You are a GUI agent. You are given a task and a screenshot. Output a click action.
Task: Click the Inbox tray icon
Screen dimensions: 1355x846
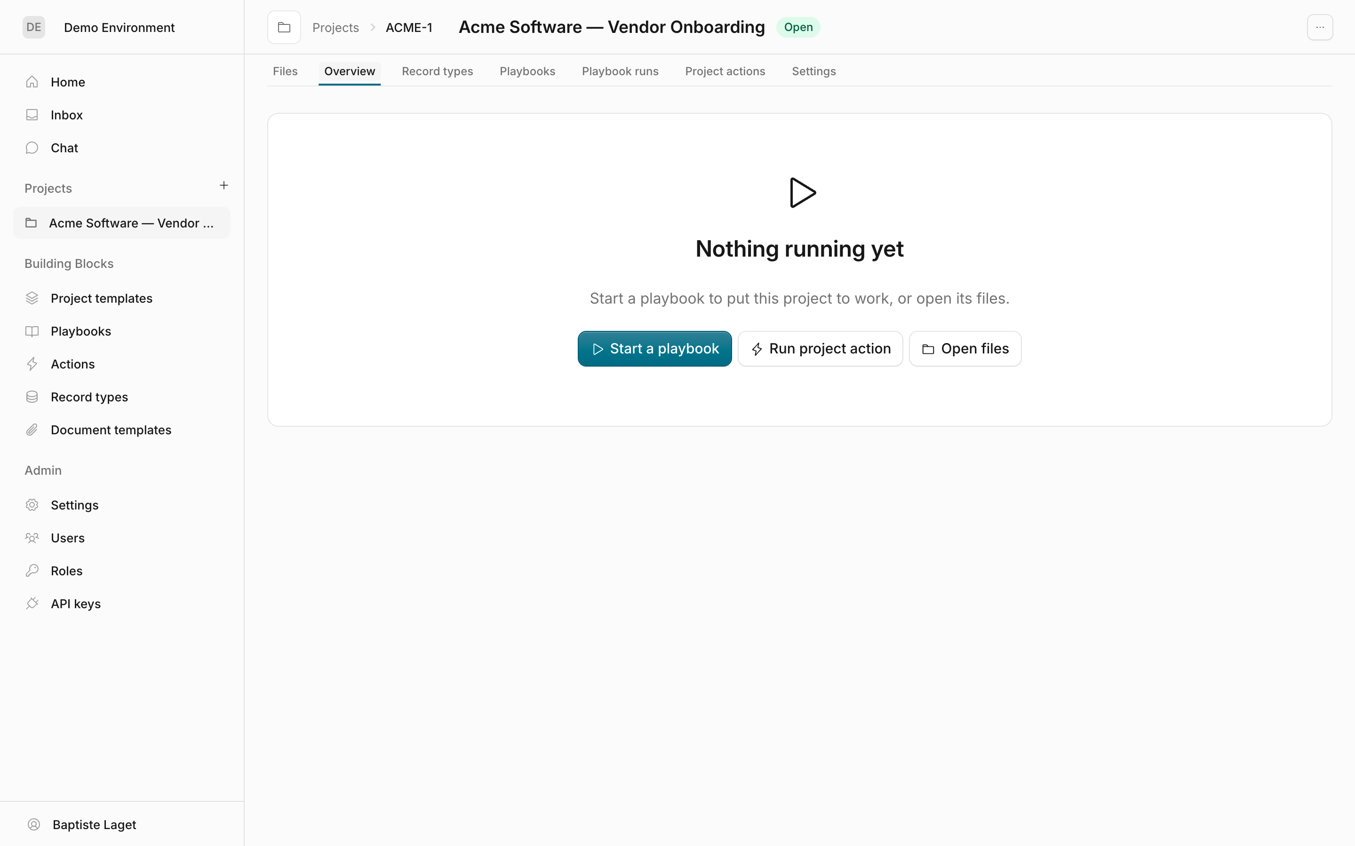point(32,115)
